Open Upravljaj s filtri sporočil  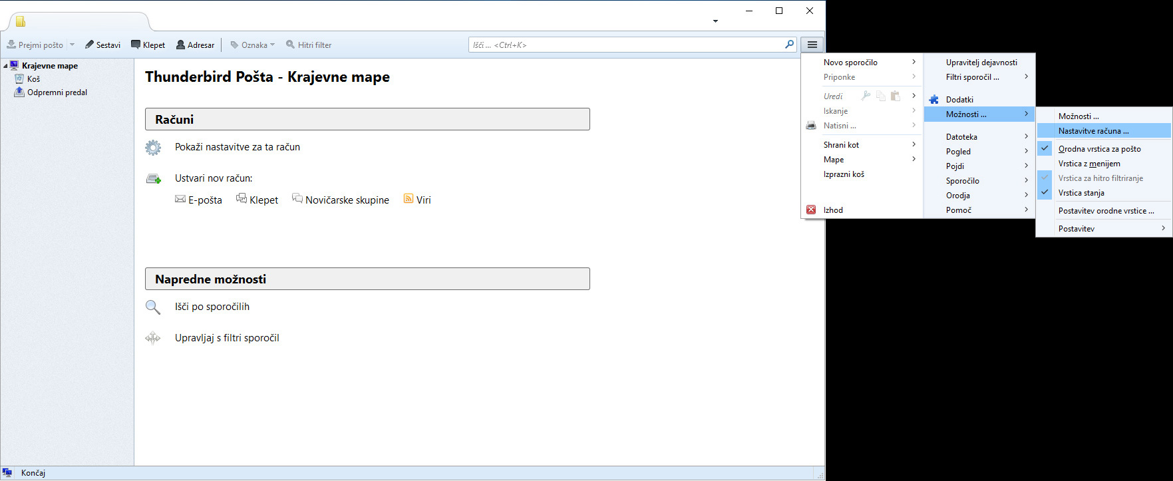click(227, 338)
